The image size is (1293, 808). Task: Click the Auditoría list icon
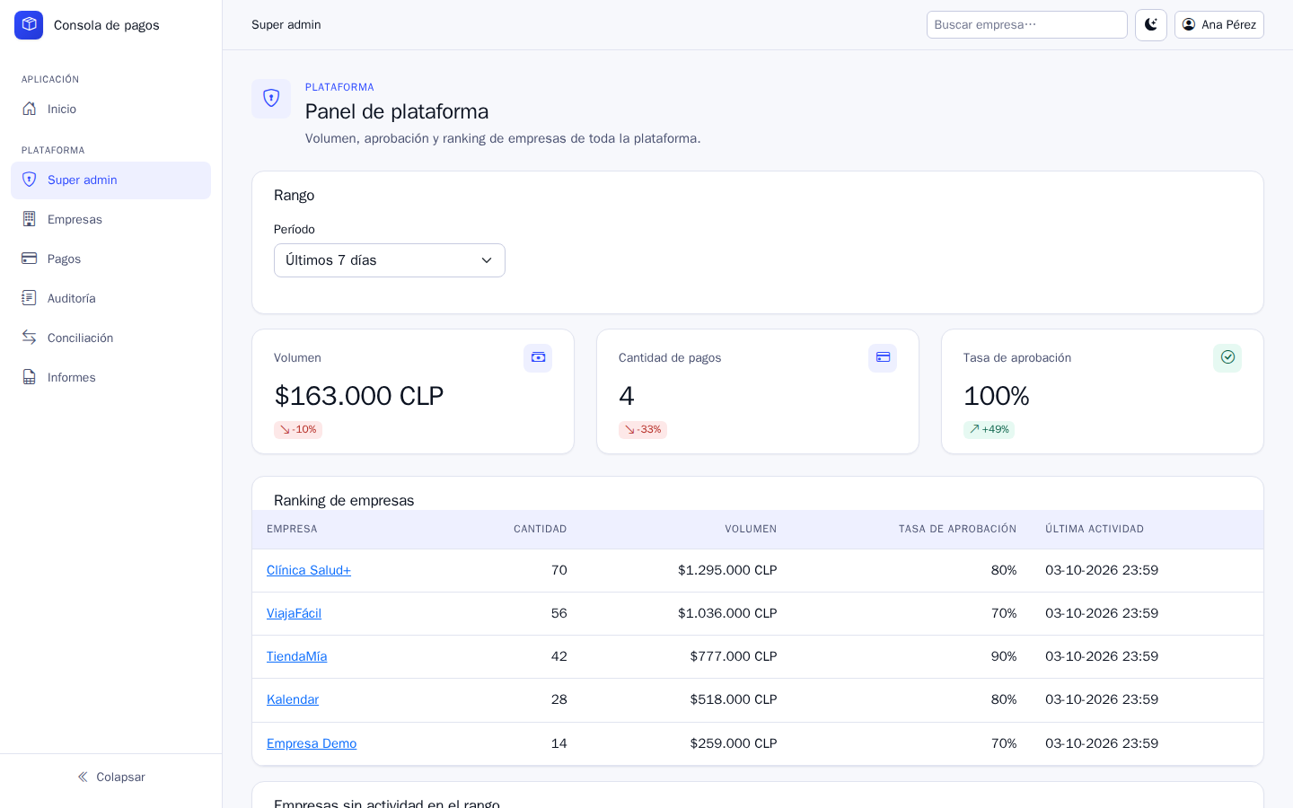coord(30,298)
